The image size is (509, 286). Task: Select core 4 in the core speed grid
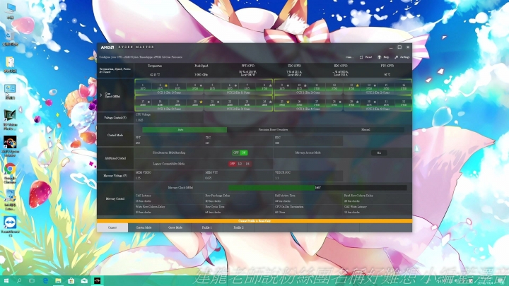coord(195,87)
